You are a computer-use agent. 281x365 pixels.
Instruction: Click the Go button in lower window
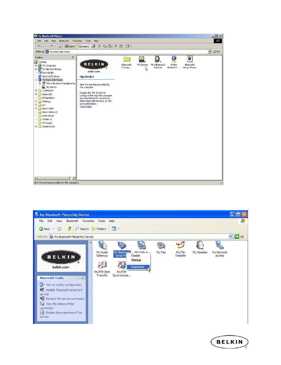tap(239, 236)
